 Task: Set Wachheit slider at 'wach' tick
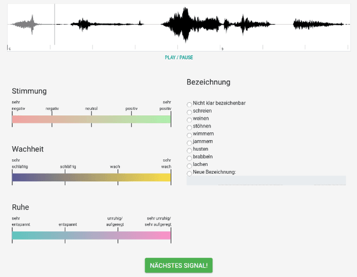(x=118, y=178)
